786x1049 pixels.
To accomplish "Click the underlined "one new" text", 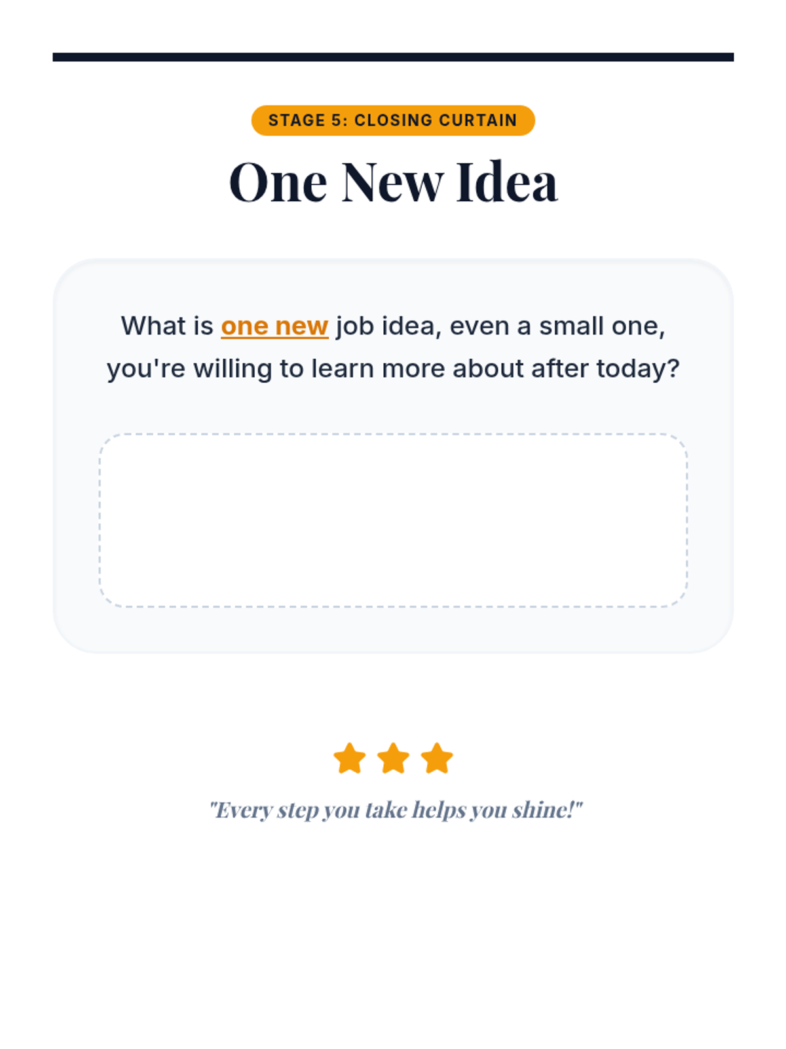I will pos(274,327).
